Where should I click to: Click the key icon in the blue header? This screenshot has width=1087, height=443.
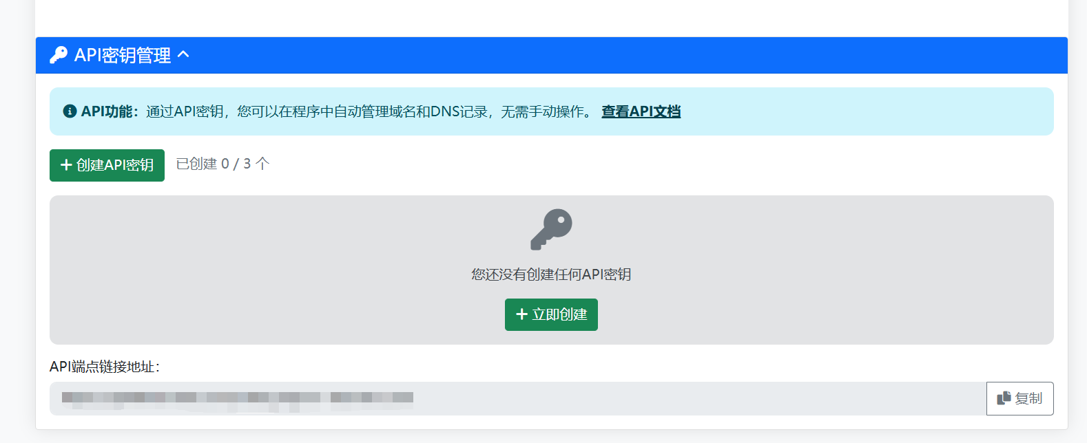click(59, 55)
